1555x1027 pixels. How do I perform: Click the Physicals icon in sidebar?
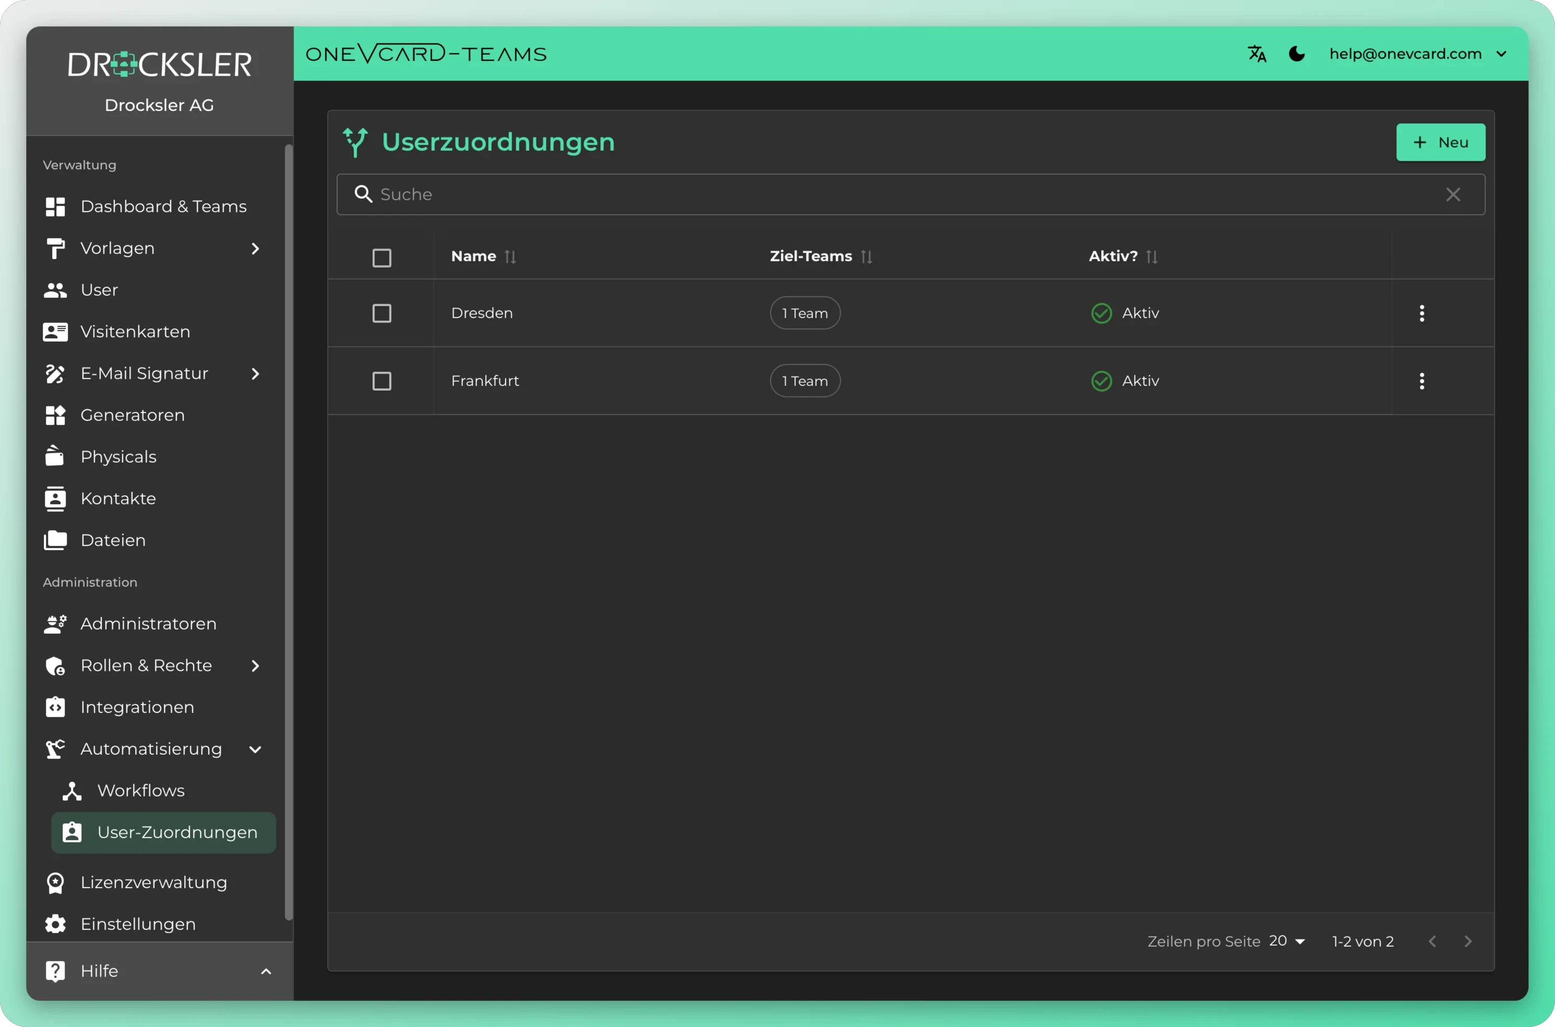[55, 456]
